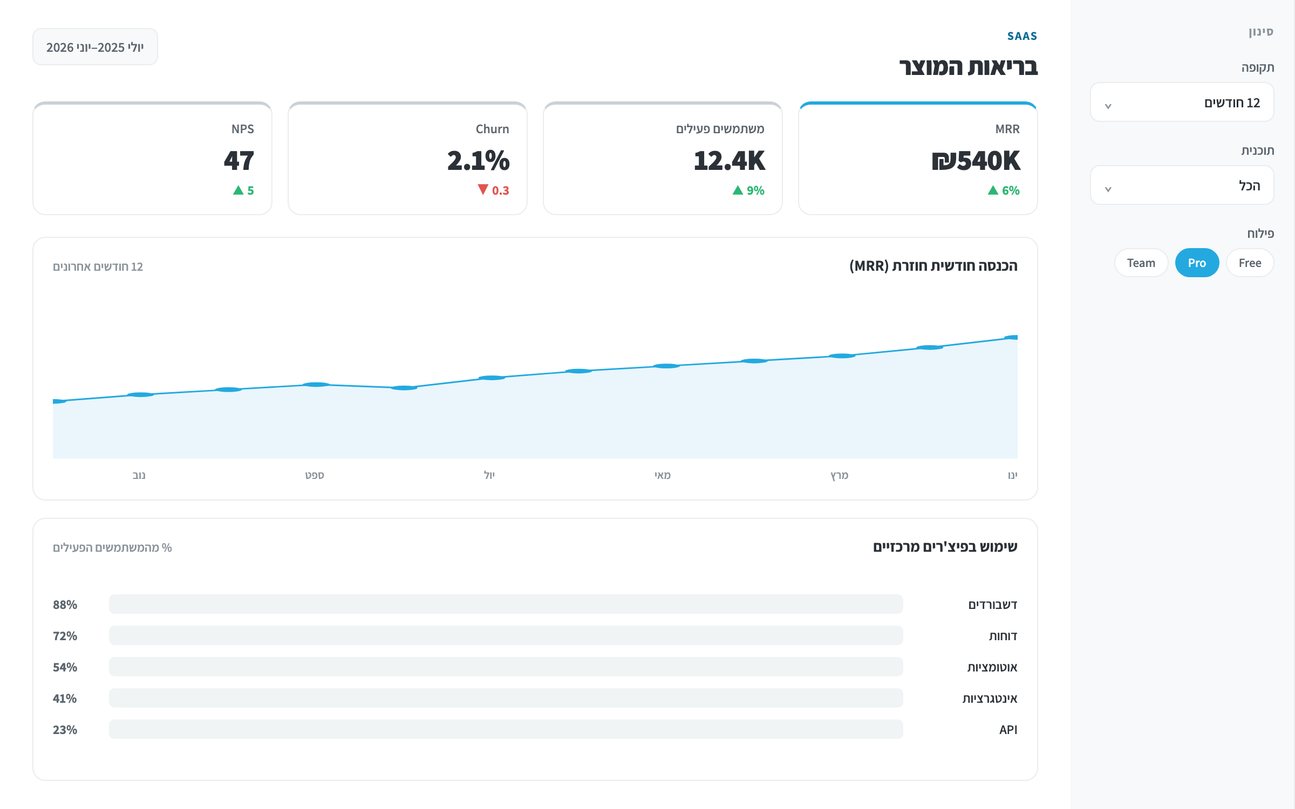Click the last data point on the MRR chart
Viewport: 1295px width, 809px height.
point(1013,338)
